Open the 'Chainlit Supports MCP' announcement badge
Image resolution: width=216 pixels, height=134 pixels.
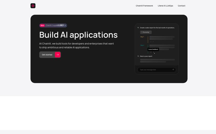[53, 25]
